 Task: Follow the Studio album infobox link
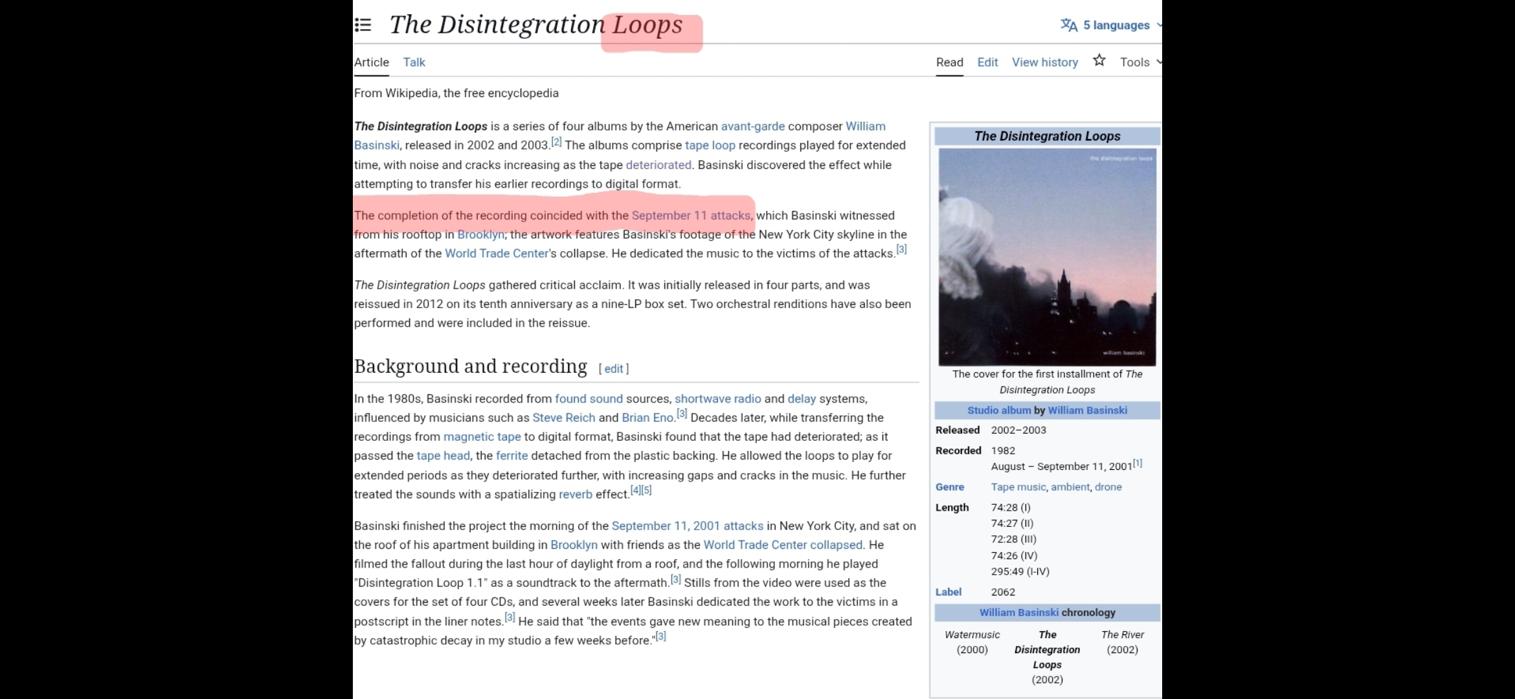(x=998, y=410)
